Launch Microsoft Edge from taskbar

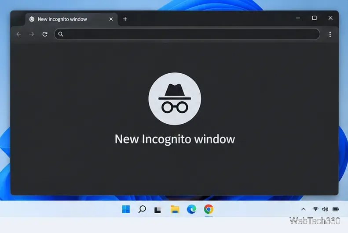(191, 209)
